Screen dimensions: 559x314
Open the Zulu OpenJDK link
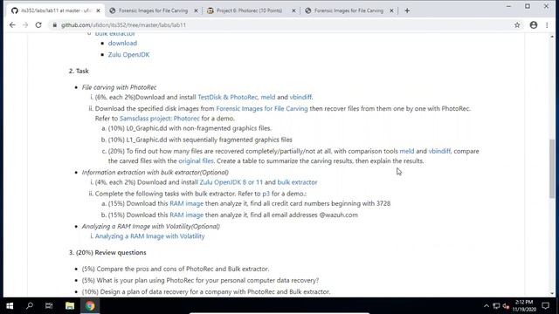point(128,54)
